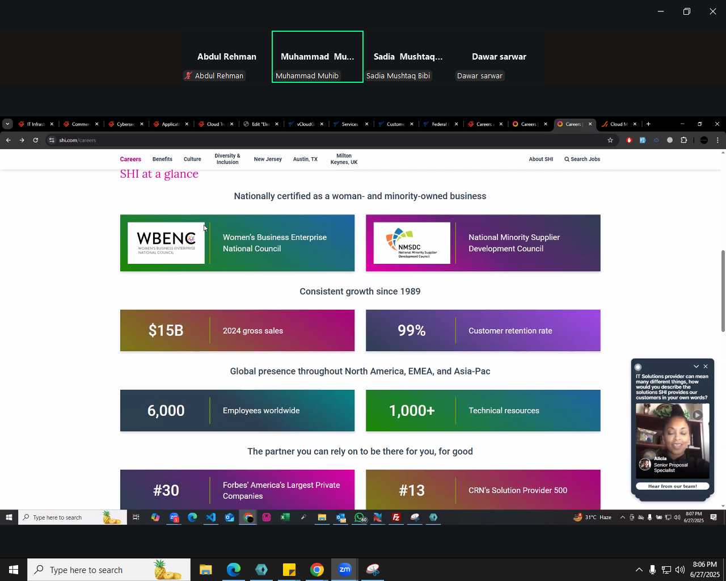Open a new tab with the plus button
The width and height of the screenshot is (726, 581).
(648, 124)
